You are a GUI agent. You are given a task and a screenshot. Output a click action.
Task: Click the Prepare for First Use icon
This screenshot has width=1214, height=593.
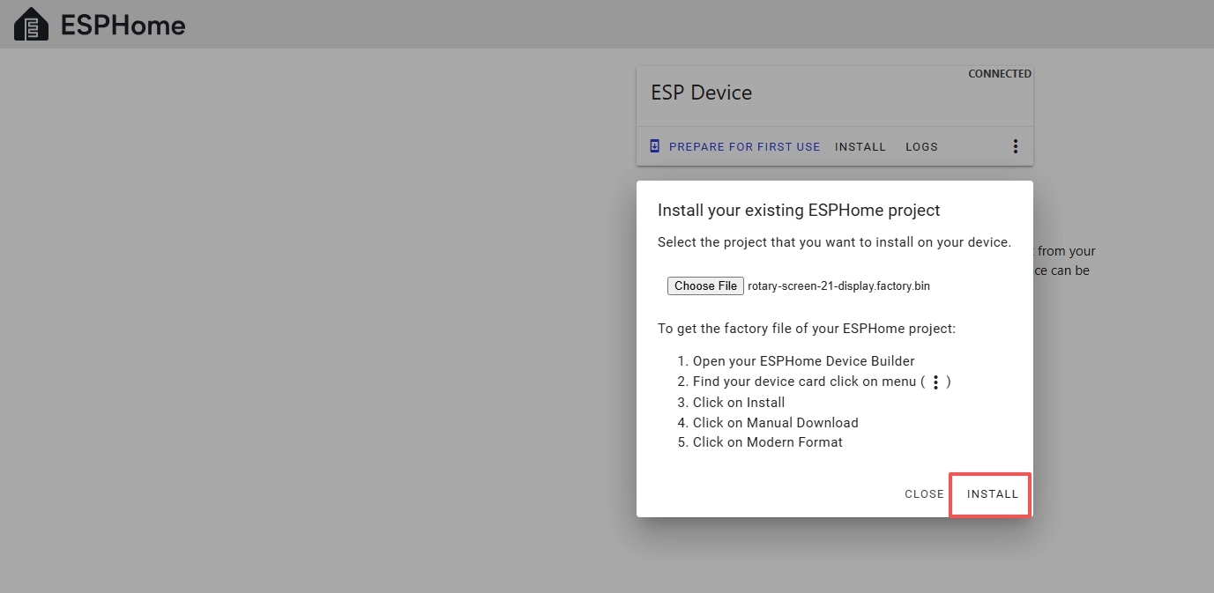pyautogui.click(x=654, y=146)
